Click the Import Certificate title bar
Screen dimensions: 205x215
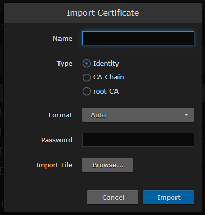103,13
